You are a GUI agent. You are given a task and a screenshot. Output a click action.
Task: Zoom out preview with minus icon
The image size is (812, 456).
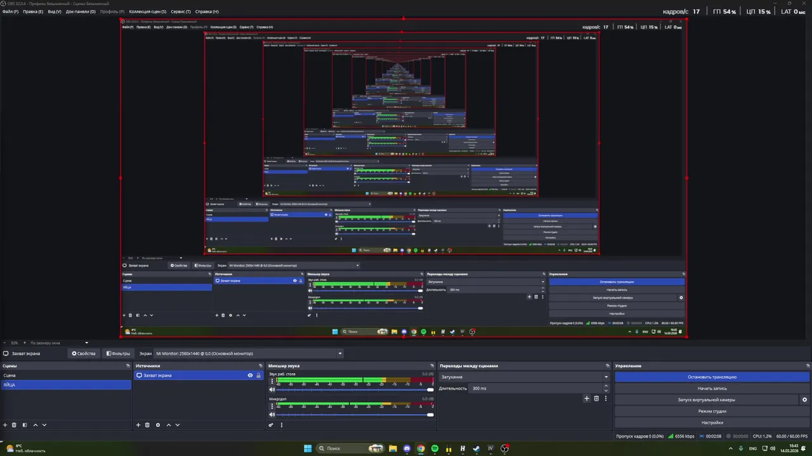tap(5, 343)
